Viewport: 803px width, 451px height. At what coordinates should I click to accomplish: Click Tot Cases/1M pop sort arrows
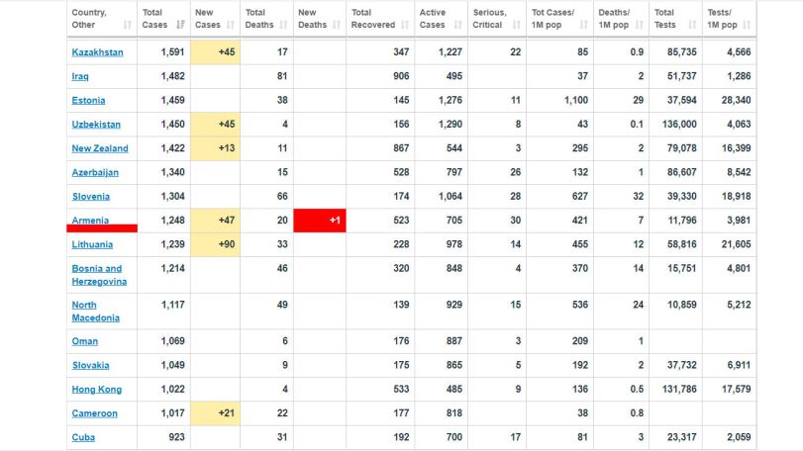(583, 25)
